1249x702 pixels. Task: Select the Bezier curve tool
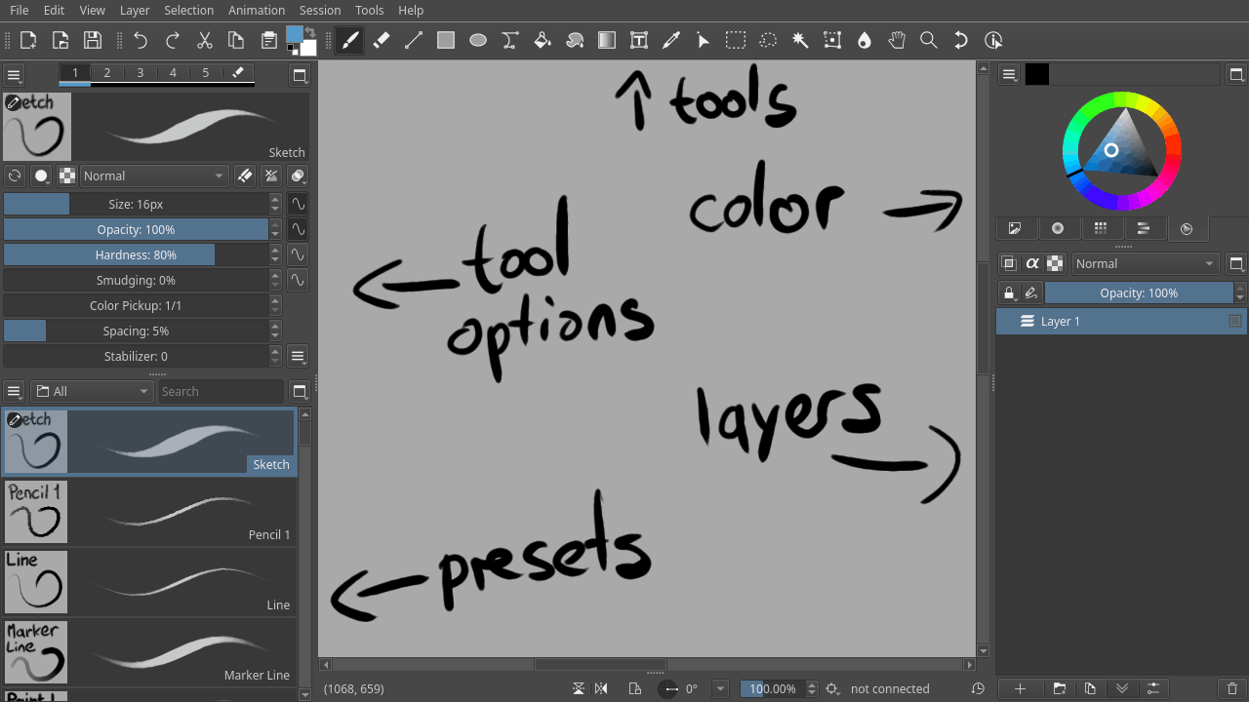(x=510, y=40)
